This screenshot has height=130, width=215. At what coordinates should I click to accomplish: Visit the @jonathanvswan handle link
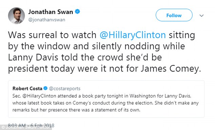[47, 20]
